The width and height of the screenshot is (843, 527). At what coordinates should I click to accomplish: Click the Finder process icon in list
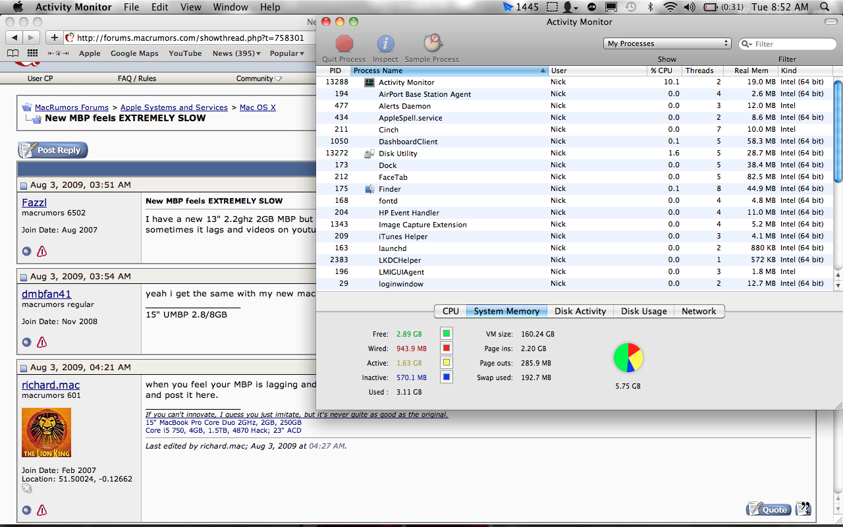point(369,189)
